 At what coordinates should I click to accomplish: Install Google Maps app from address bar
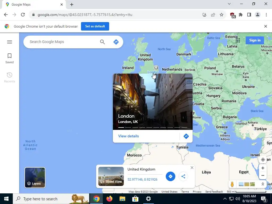click(205, 15)
